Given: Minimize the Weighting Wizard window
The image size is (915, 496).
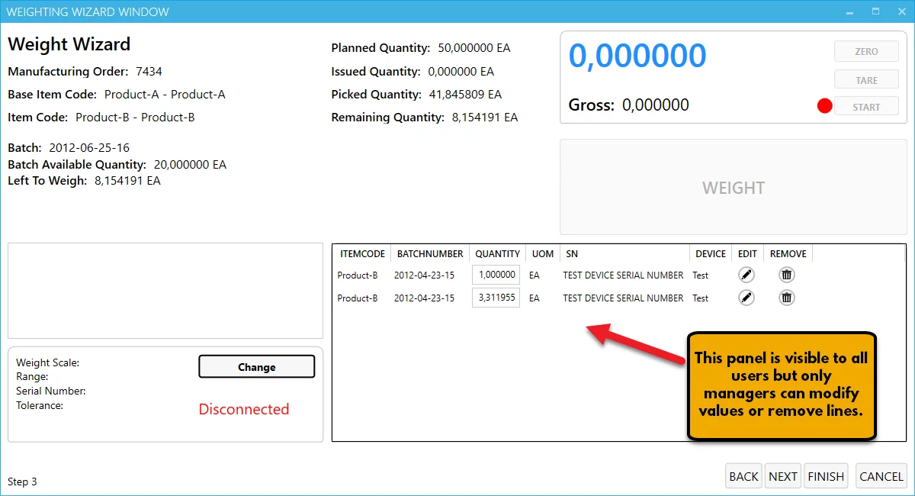Looking at the screenshot, I should (x=851, y=11).
